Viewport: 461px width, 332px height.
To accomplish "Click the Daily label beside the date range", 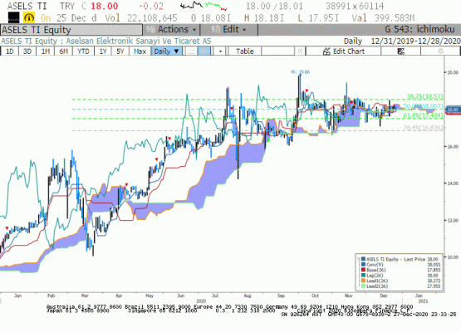I will pyautogui.click(x=353, y=41).
